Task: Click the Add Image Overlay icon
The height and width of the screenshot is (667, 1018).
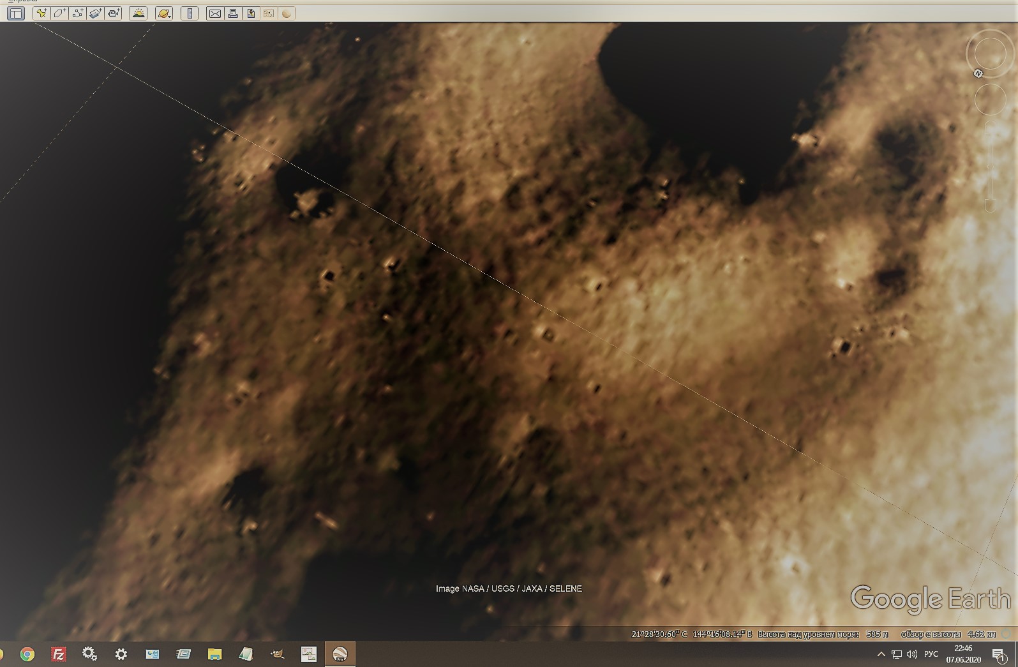Action: coord(96,13)
